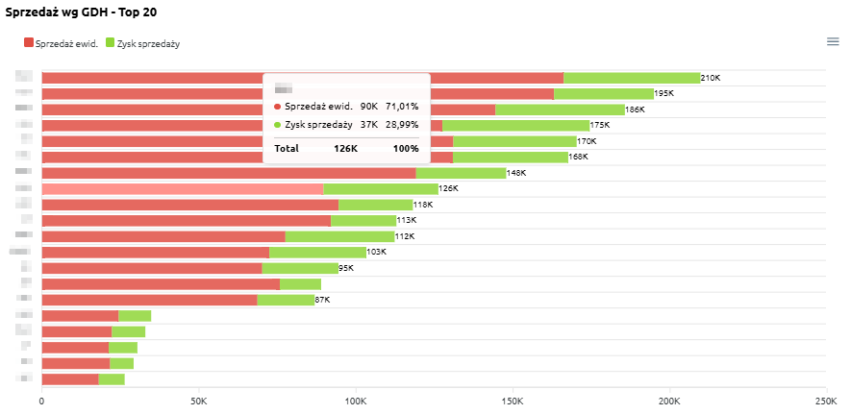Select the green segment of the 148K bar

point(461,173)
